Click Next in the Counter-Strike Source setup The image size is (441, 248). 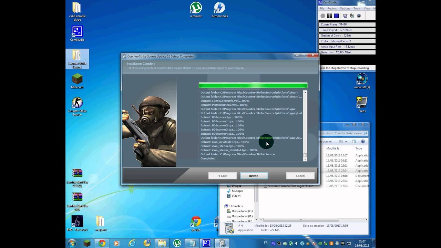click(254, 176)
